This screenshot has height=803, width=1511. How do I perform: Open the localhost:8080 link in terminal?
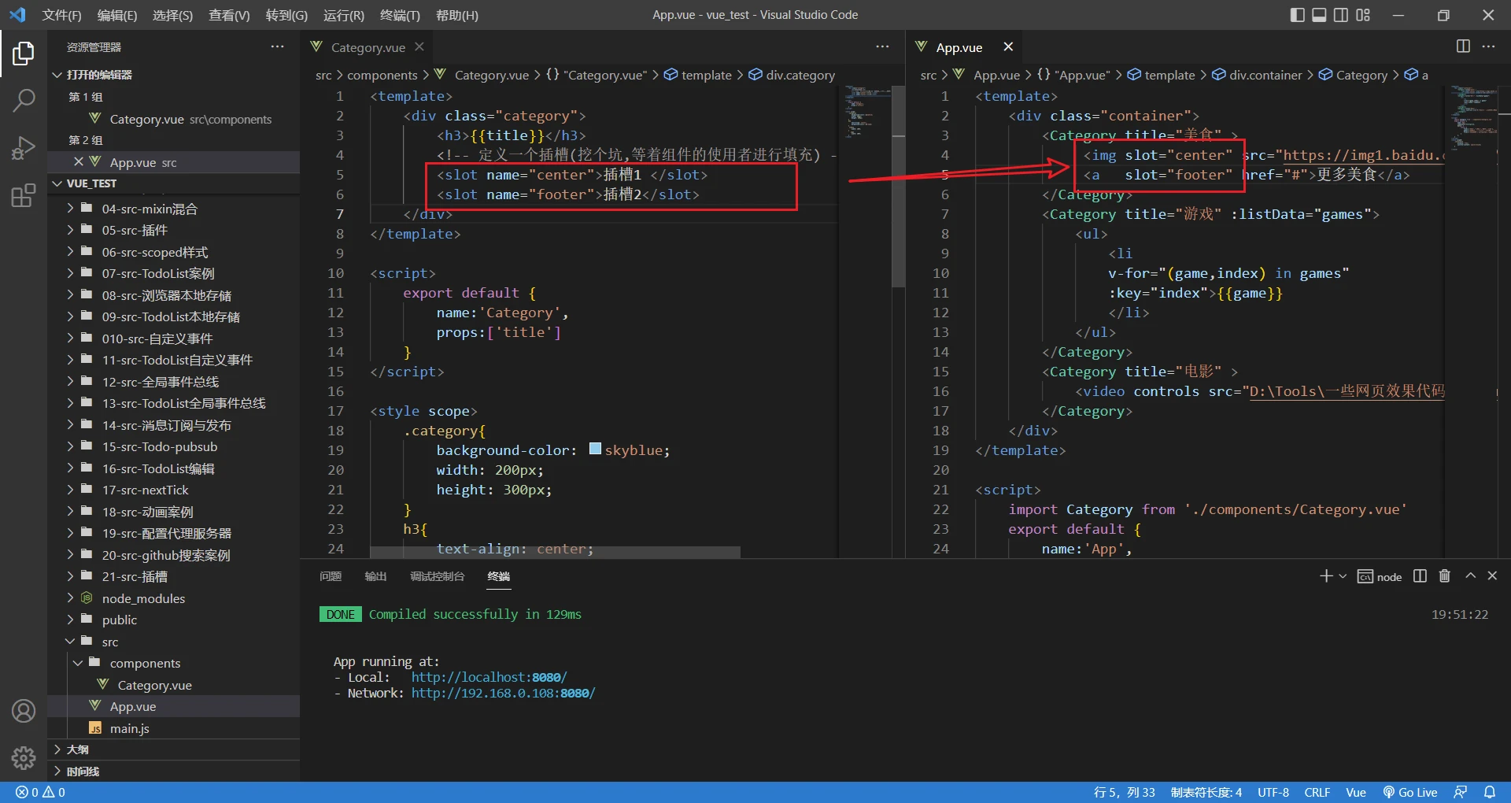pyautogui.click(x=489, y=677)
